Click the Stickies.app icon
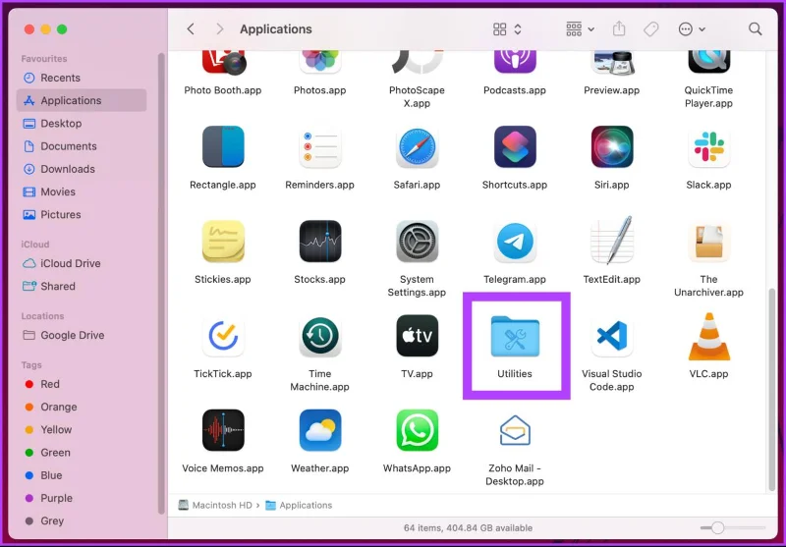The width and height of the screenshot is (786, 547). coord(223,242)
